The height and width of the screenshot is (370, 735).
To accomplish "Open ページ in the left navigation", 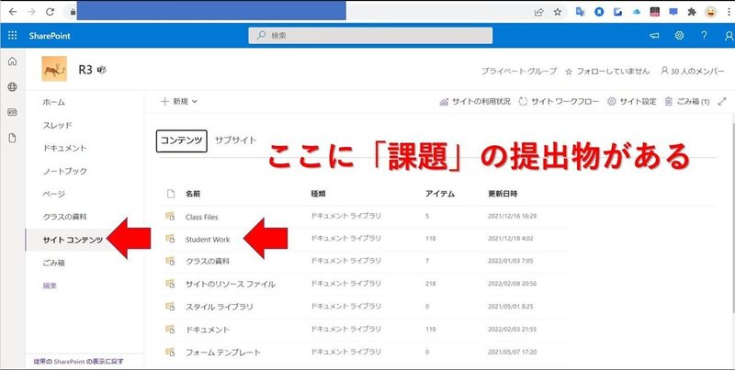I will tap(54, 194).
